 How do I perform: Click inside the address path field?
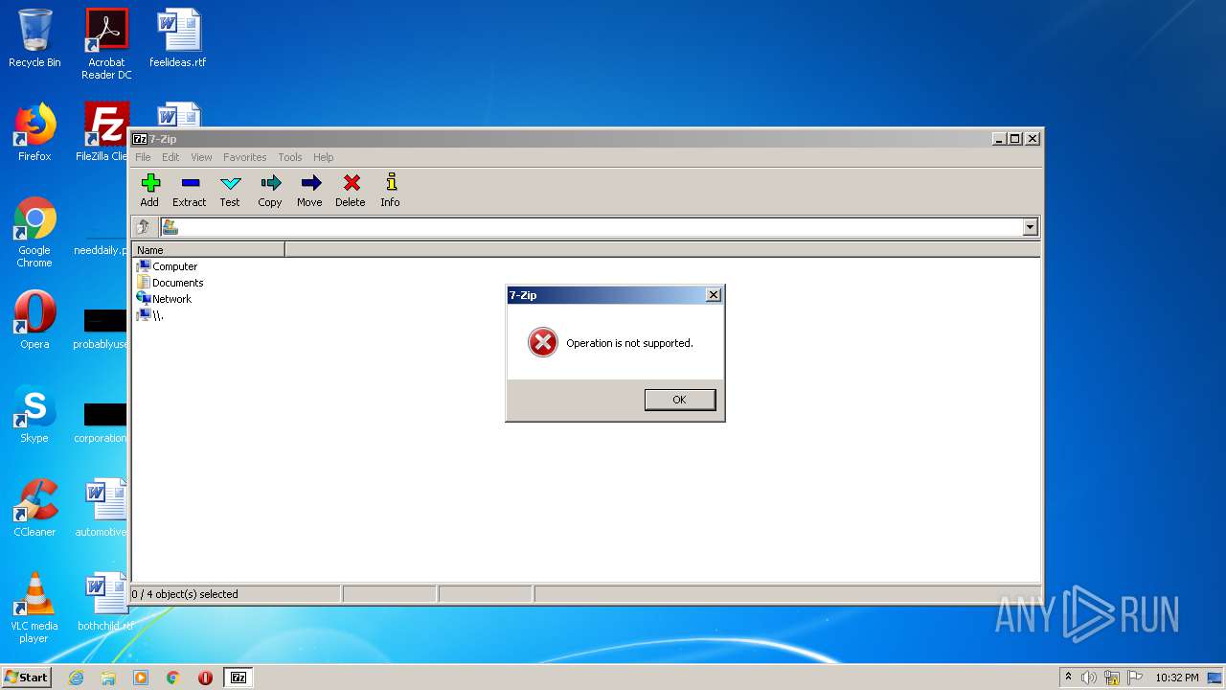pyautogui.click(x=600, y=227)
